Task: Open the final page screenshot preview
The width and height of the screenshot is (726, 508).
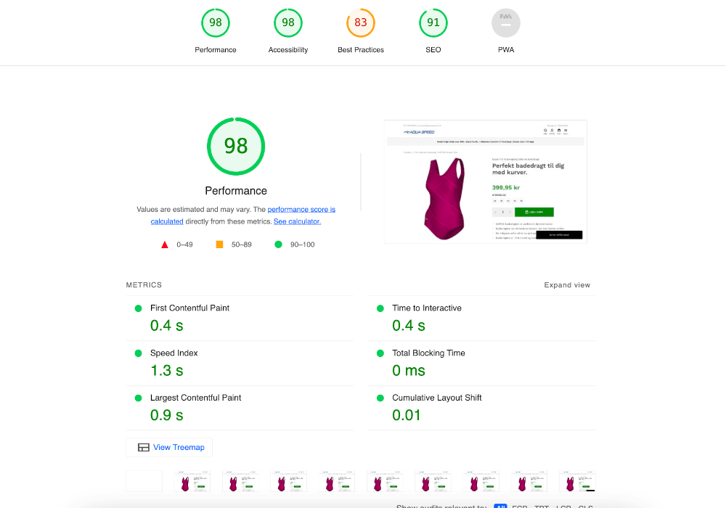Action: coord(485,181)
